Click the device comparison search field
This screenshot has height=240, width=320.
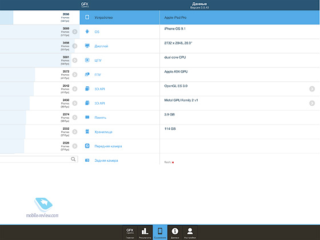point(39,159)
